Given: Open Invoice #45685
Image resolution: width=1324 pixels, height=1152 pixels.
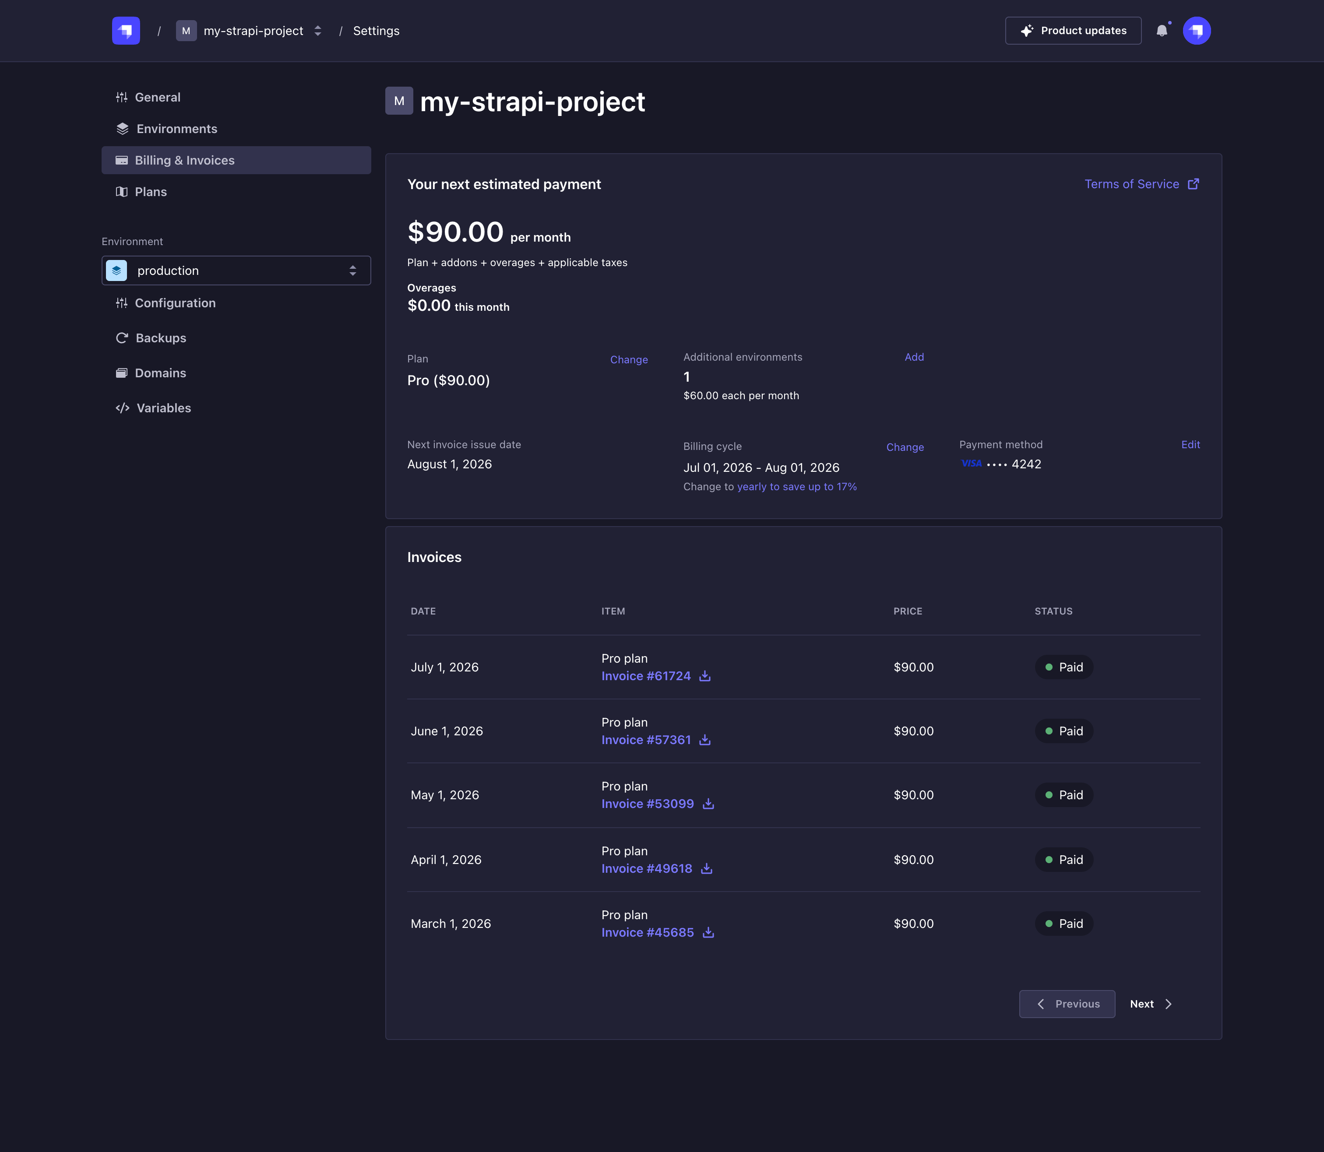Looking at the screenshot, I should (x=648, y=933).
